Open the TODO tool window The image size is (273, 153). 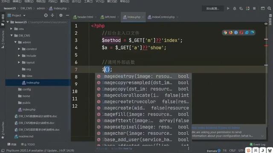click(28, 144)
